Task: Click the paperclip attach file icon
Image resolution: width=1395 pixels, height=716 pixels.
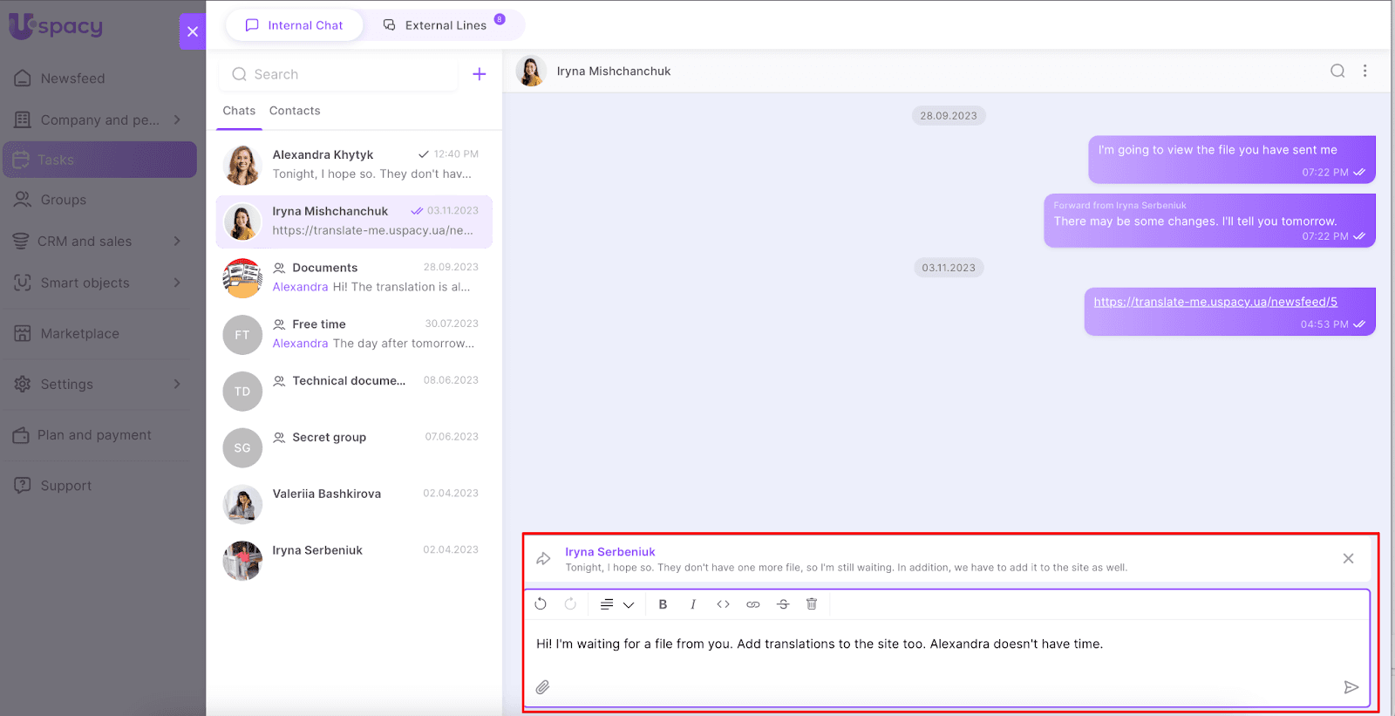Action: click(x=542, y=687)
